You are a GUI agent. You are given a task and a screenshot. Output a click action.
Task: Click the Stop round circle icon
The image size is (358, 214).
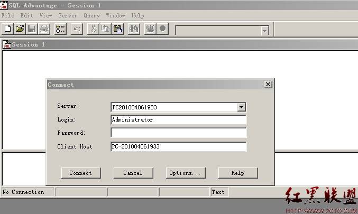click(x=162, y=29)
